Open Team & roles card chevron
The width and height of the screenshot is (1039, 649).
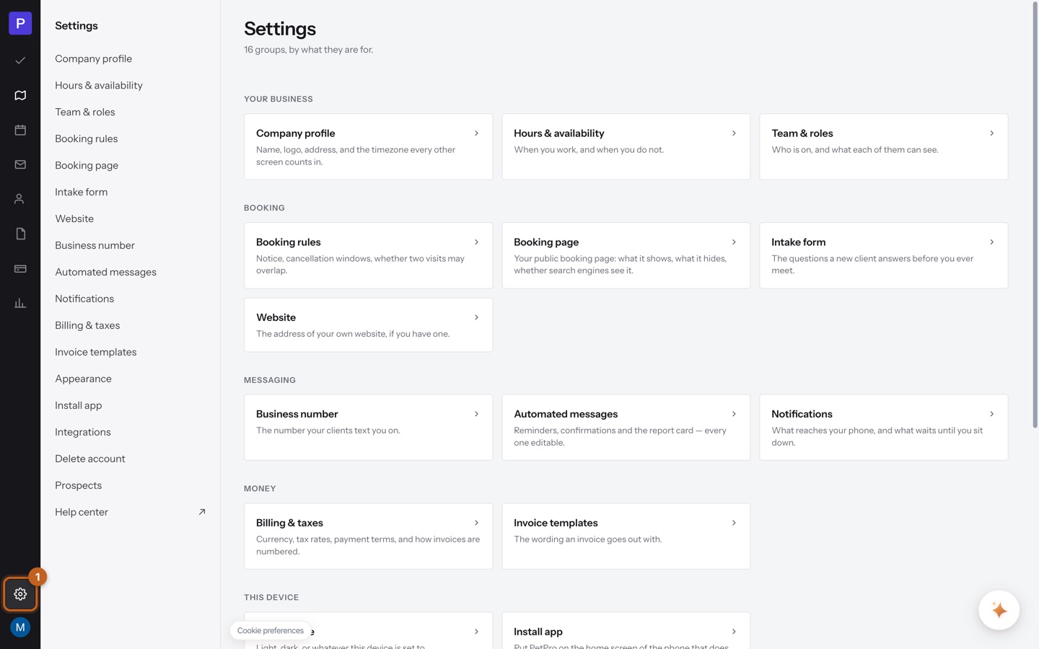[991, 133]
